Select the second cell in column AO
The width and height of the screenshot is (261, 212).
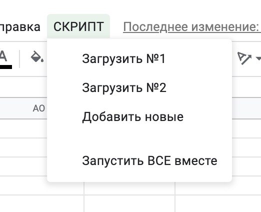[23, 147]
